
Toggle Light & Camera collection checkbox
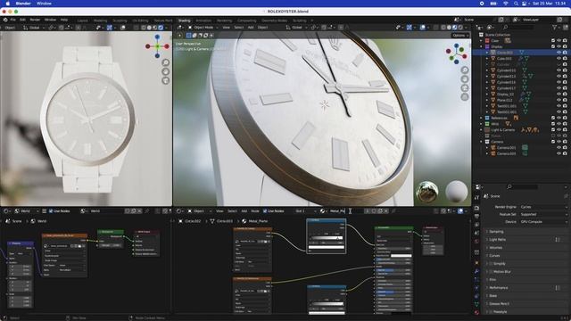[x=553, y=129]
